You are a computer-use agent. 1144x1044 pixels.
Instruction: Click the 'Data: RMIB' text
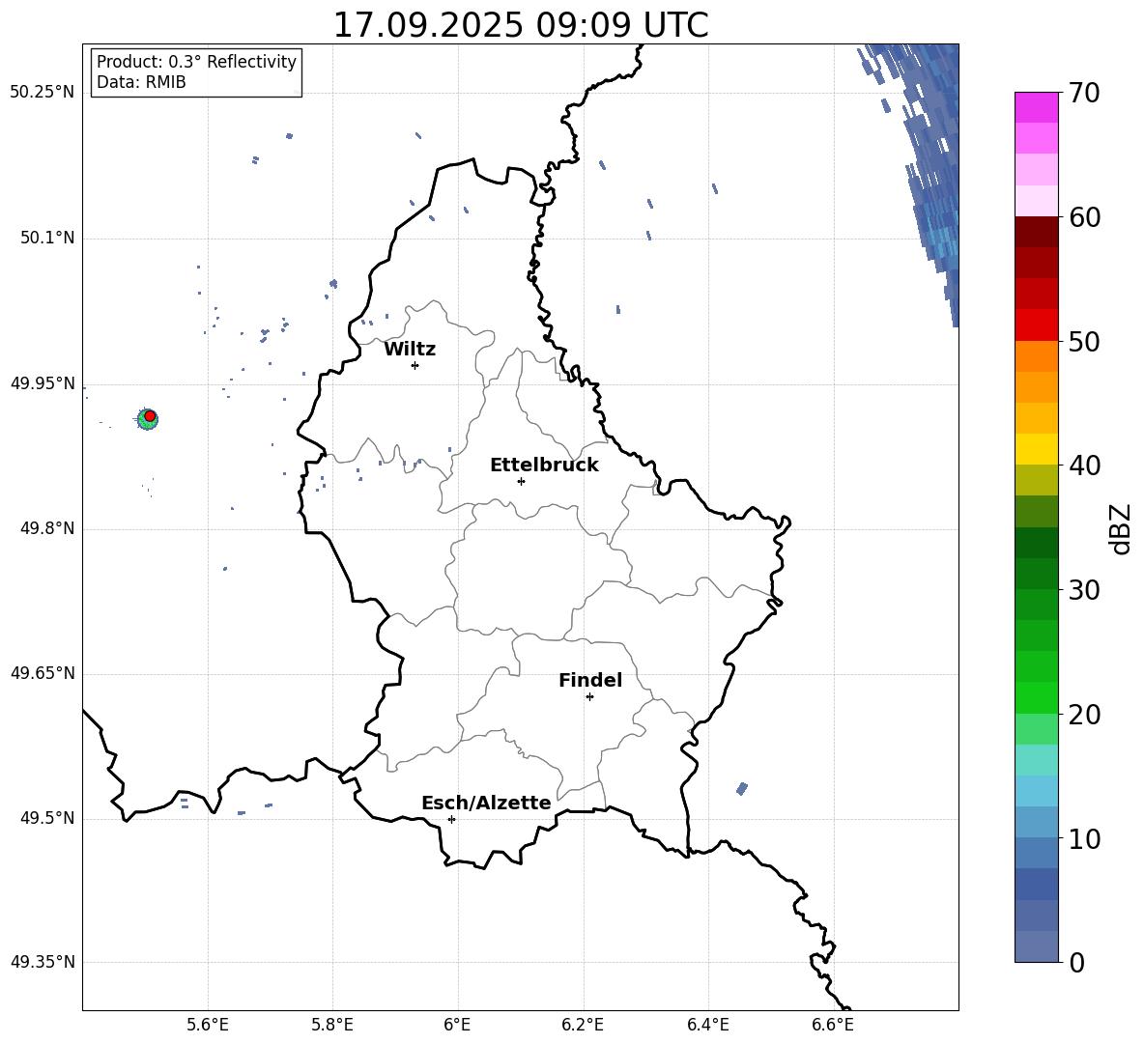(x=141, y=82)
